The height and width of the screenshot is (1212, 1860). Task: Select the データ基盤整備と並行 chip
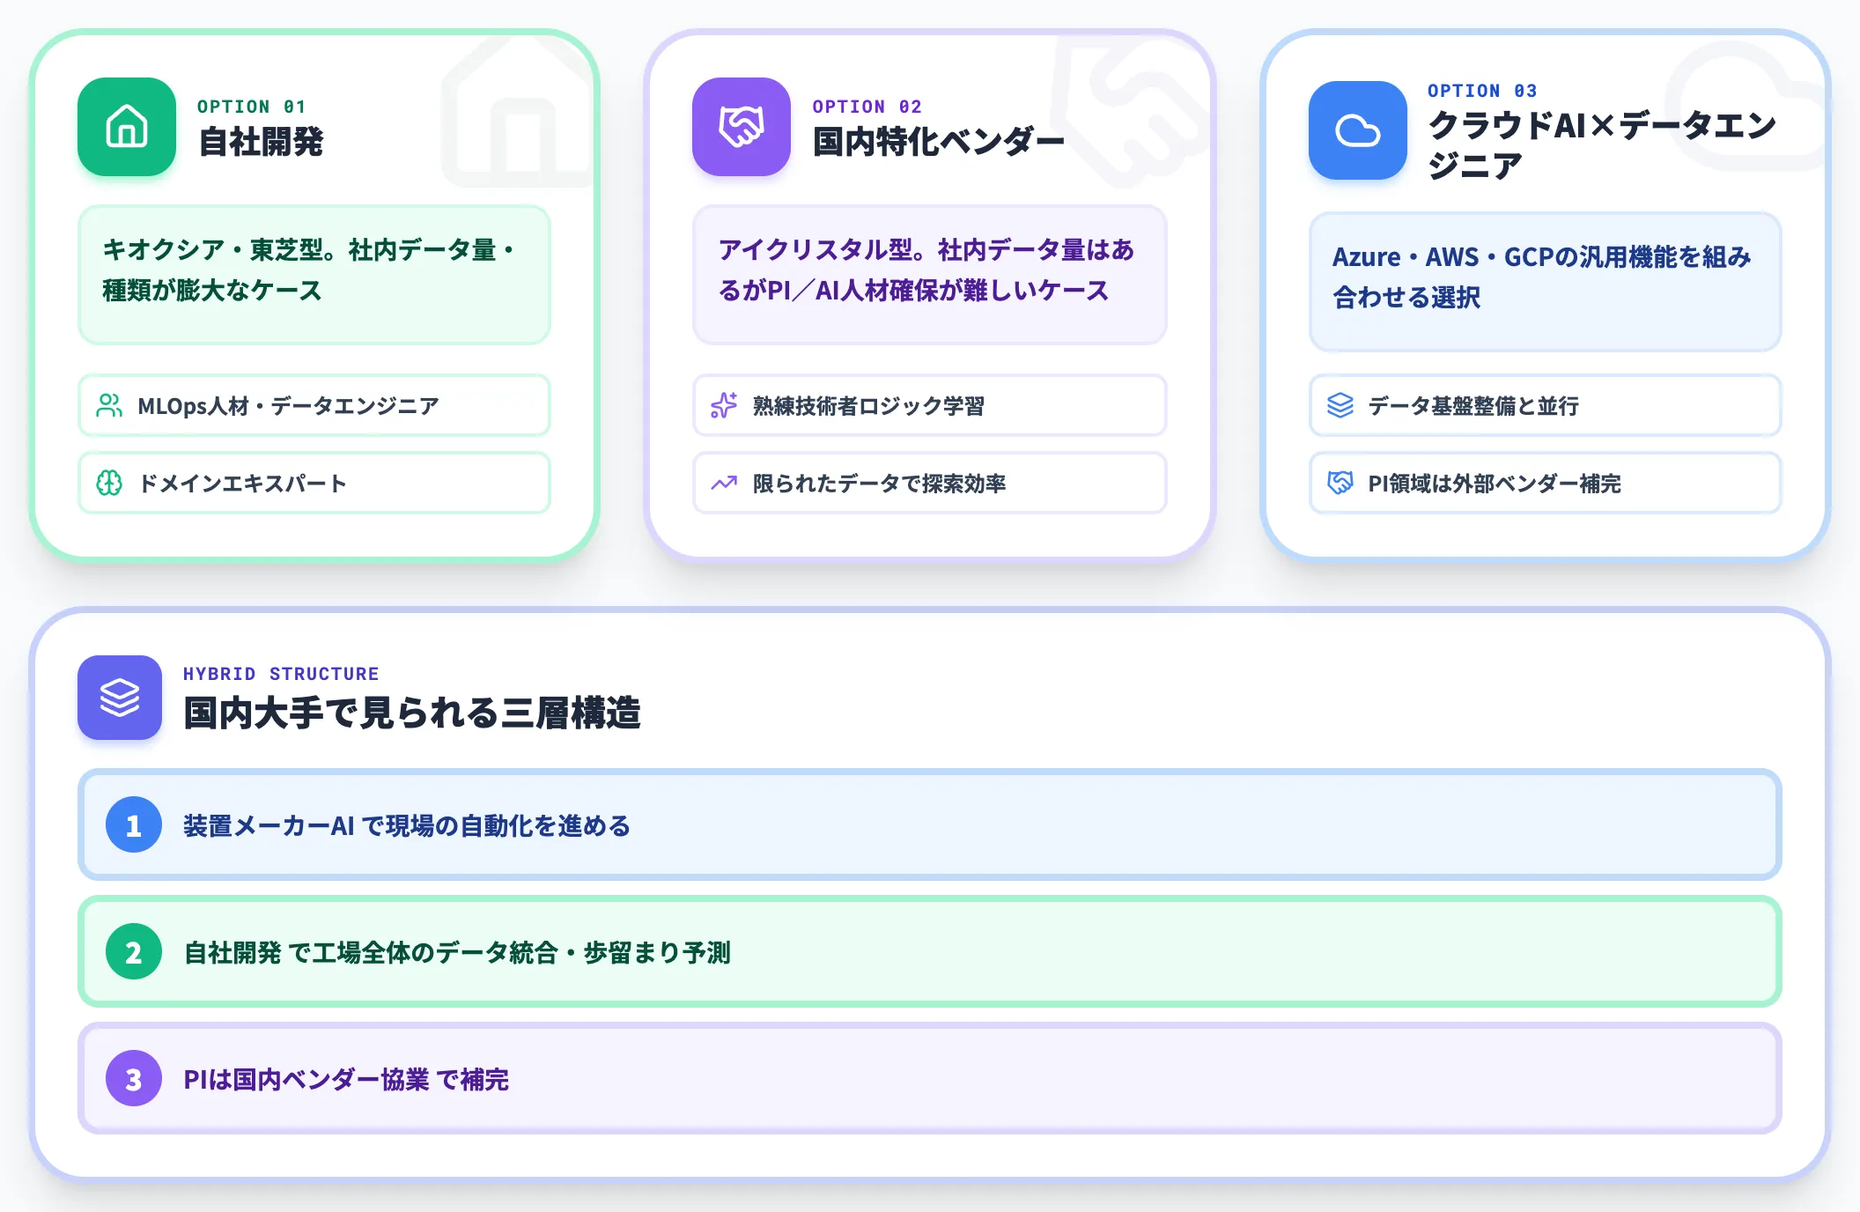(x=1546, y=405)
